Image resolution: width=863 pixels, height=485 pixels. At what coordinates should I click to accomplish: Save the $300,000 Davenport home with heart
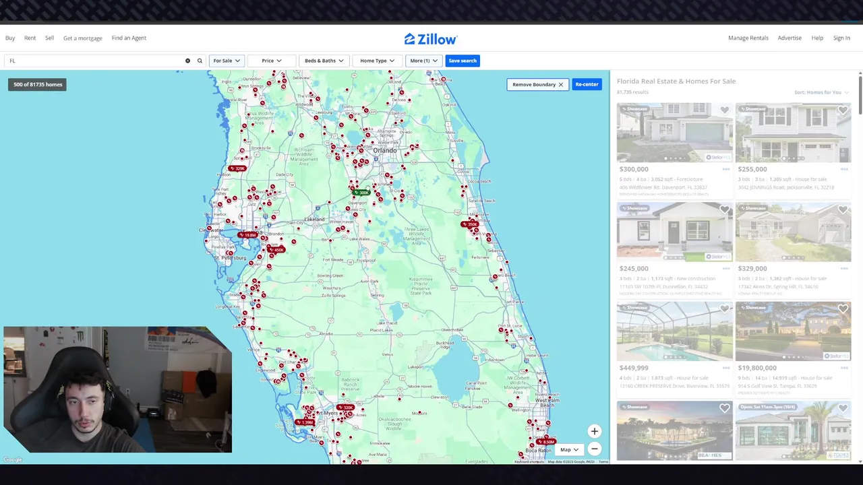pyautogui.click(x=724, y=110)
